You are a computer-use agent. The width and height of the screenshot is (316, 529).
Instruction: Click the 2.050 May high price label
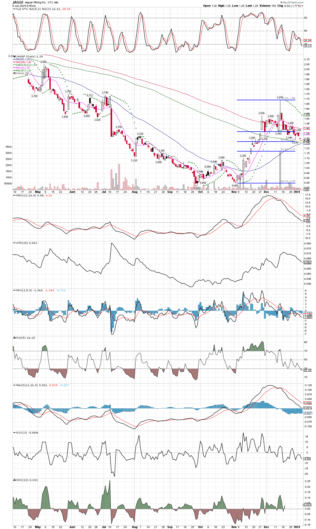(x=44, y=62)
